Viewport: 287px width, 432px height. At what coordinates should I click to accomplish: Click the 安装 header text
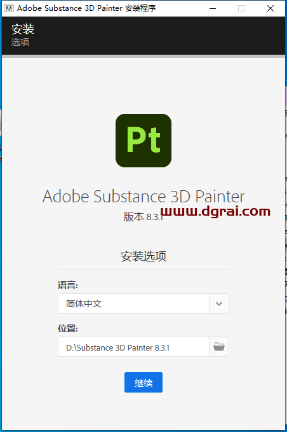(x=23, y=29)
